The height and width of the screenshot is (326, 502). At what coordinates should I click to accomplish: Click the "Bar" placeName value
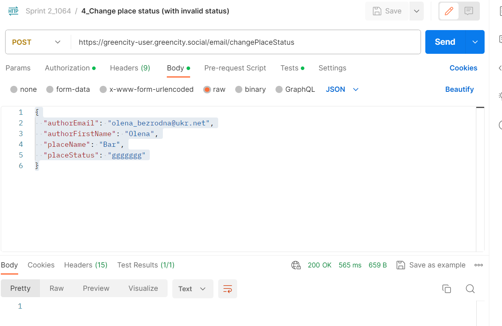coord(110,144)
